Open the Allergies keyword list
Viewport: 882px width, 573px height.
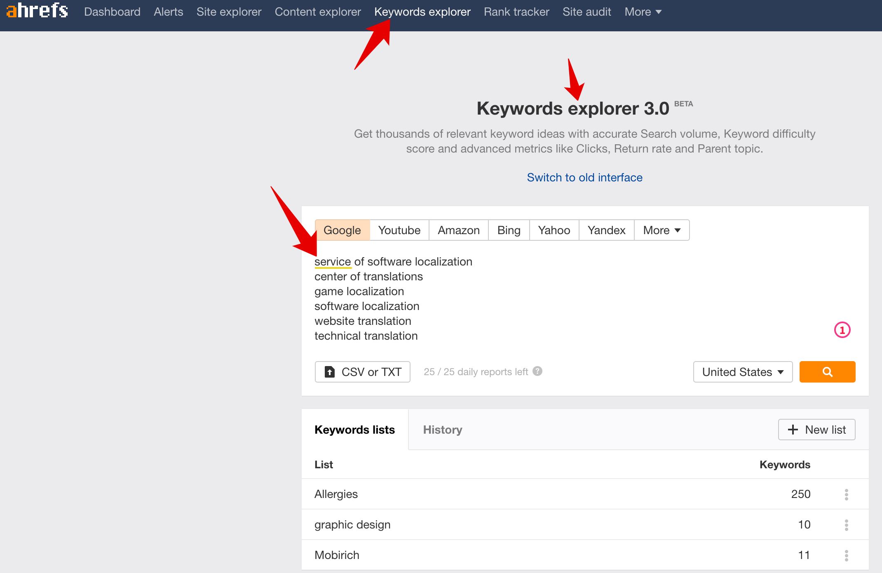[x=336, y=494]
